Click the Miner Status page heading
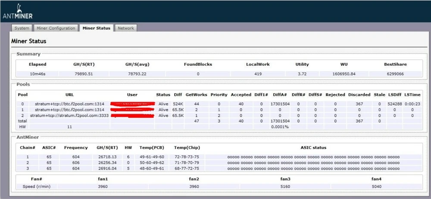The image size is (431, 199). [28, 41]
